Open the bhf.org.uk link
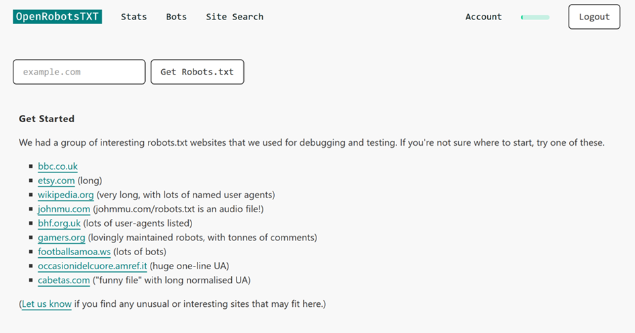This screenshot has width=635, height=333. pyautogui.click(x=59, y=224)
